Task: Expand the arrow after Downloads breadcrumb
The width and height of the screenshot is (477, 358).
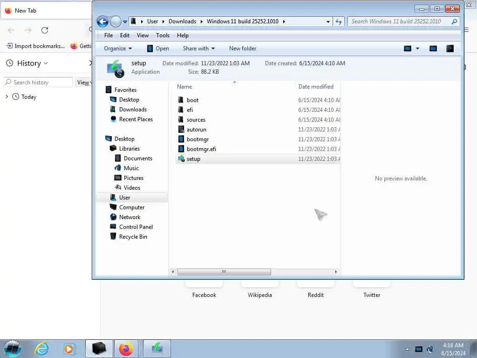Action: pyautogui.click(x=202, y=21)
